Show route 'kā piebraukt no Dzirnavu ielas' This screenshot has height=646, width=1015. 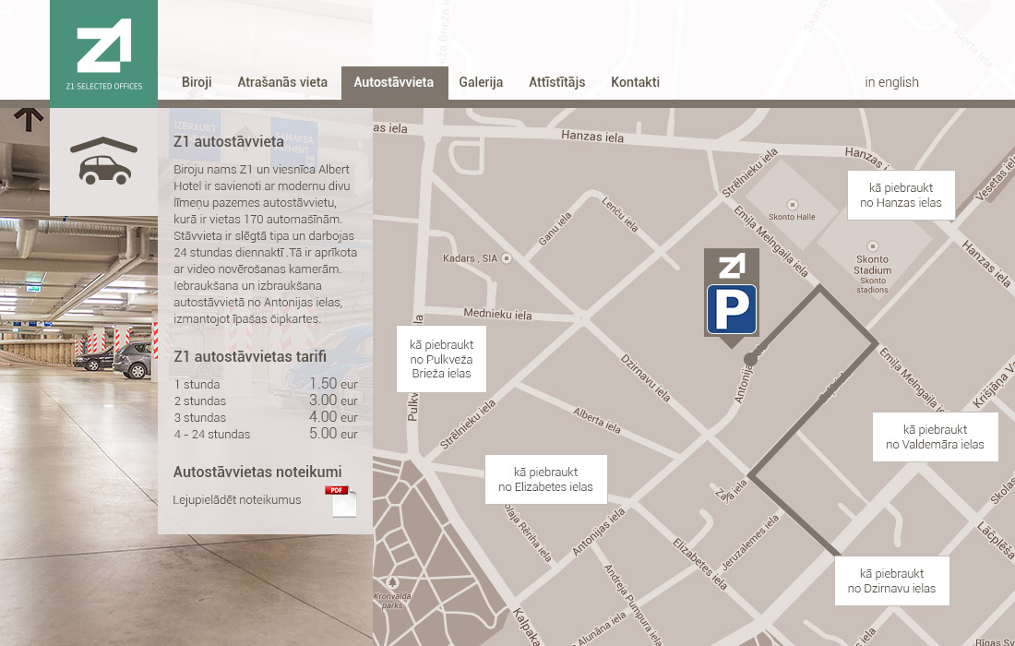tap(892, 580)
